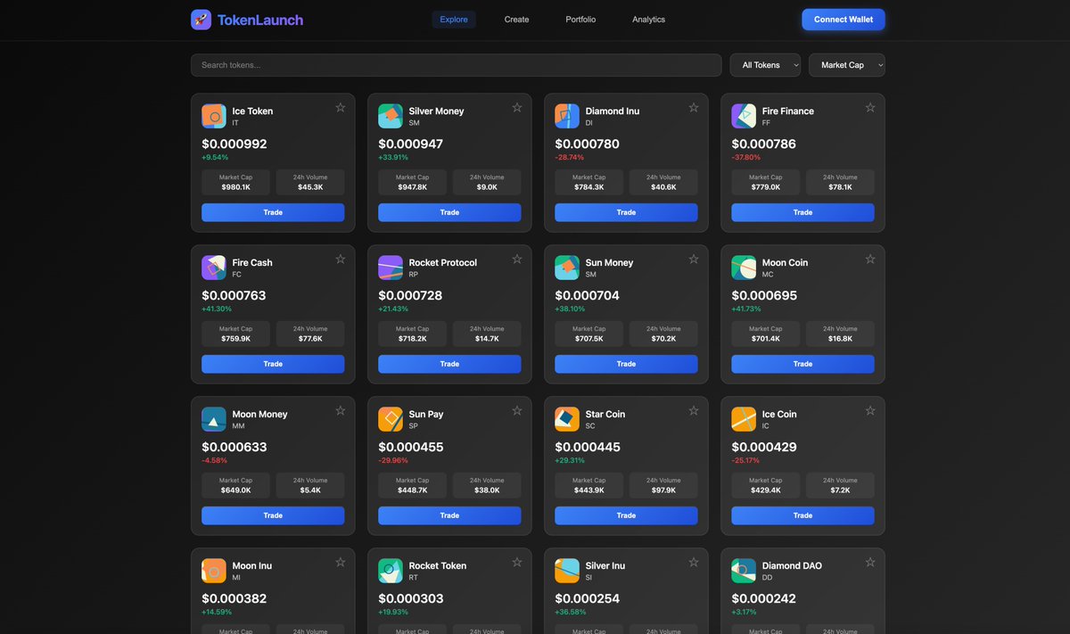Favorite the Moon Money token
Image resolution: width=1070 pixels, height=634 pixels.
pyautogui.click(x=341, y=411)
